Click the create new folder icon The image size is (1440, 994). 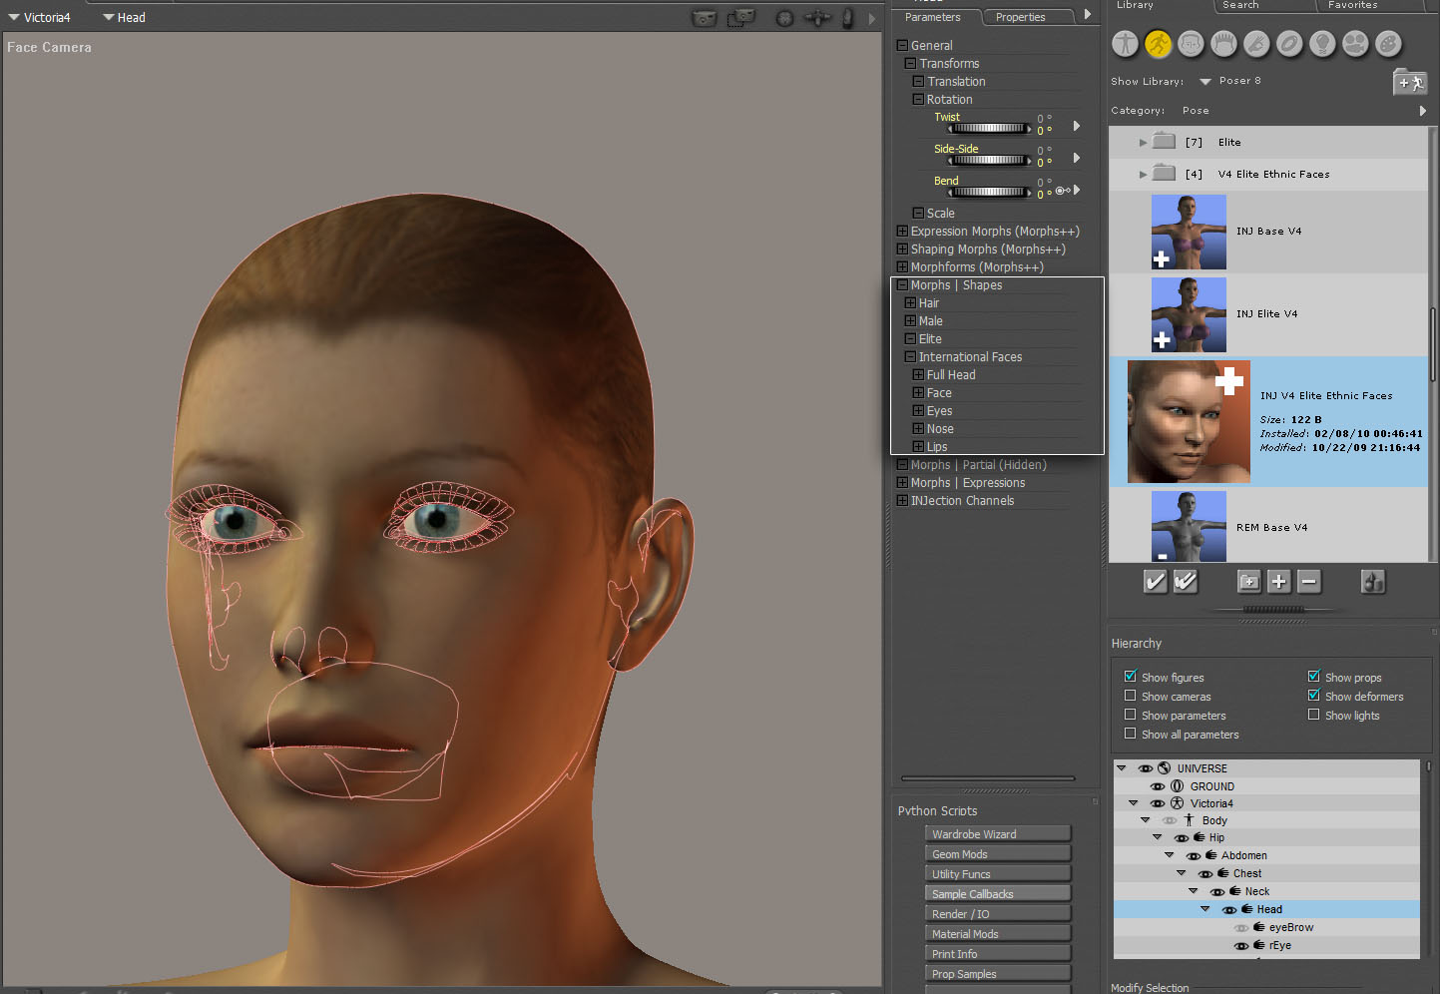click(x=1248, y=582)
